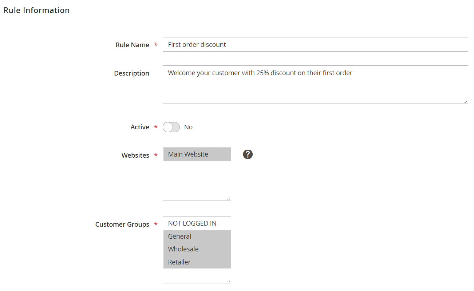474x291 pixels.
Task: Click the Rule Information section heading
Action: pyautogui.click(x=36, y=11)
